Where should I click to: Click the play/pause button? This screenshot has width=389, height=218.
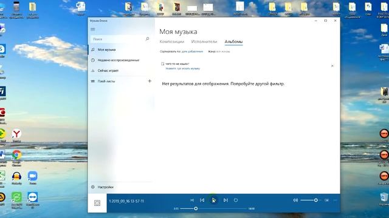(x=213, y=200)
